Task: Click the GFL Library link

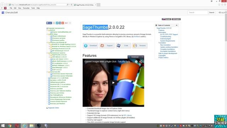Action: [127, 115]
